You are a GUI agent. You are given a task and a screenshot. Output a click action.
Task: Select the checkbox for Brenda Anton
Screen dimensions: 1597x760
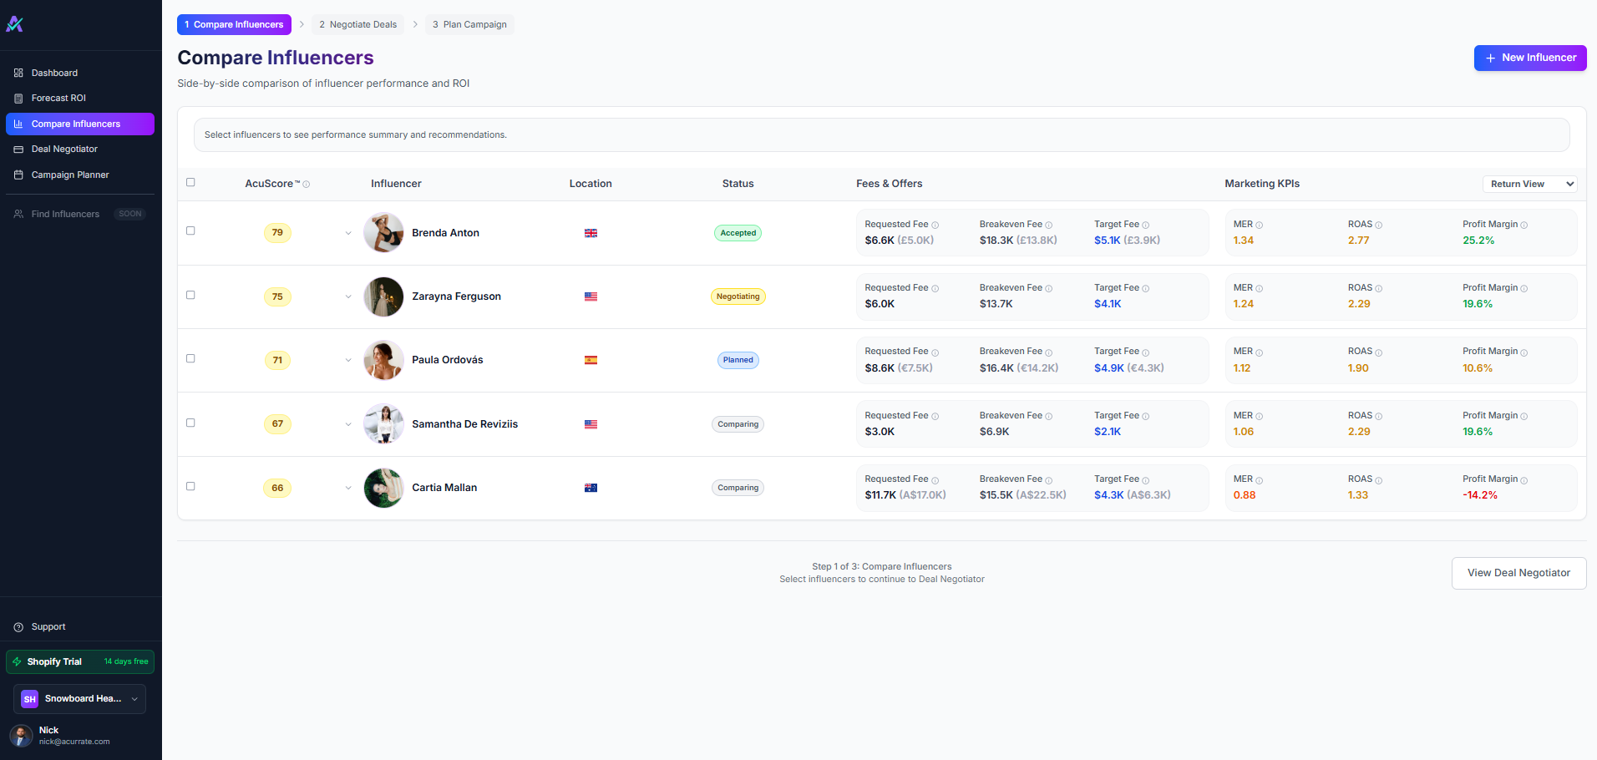click(x=190, y=231)
